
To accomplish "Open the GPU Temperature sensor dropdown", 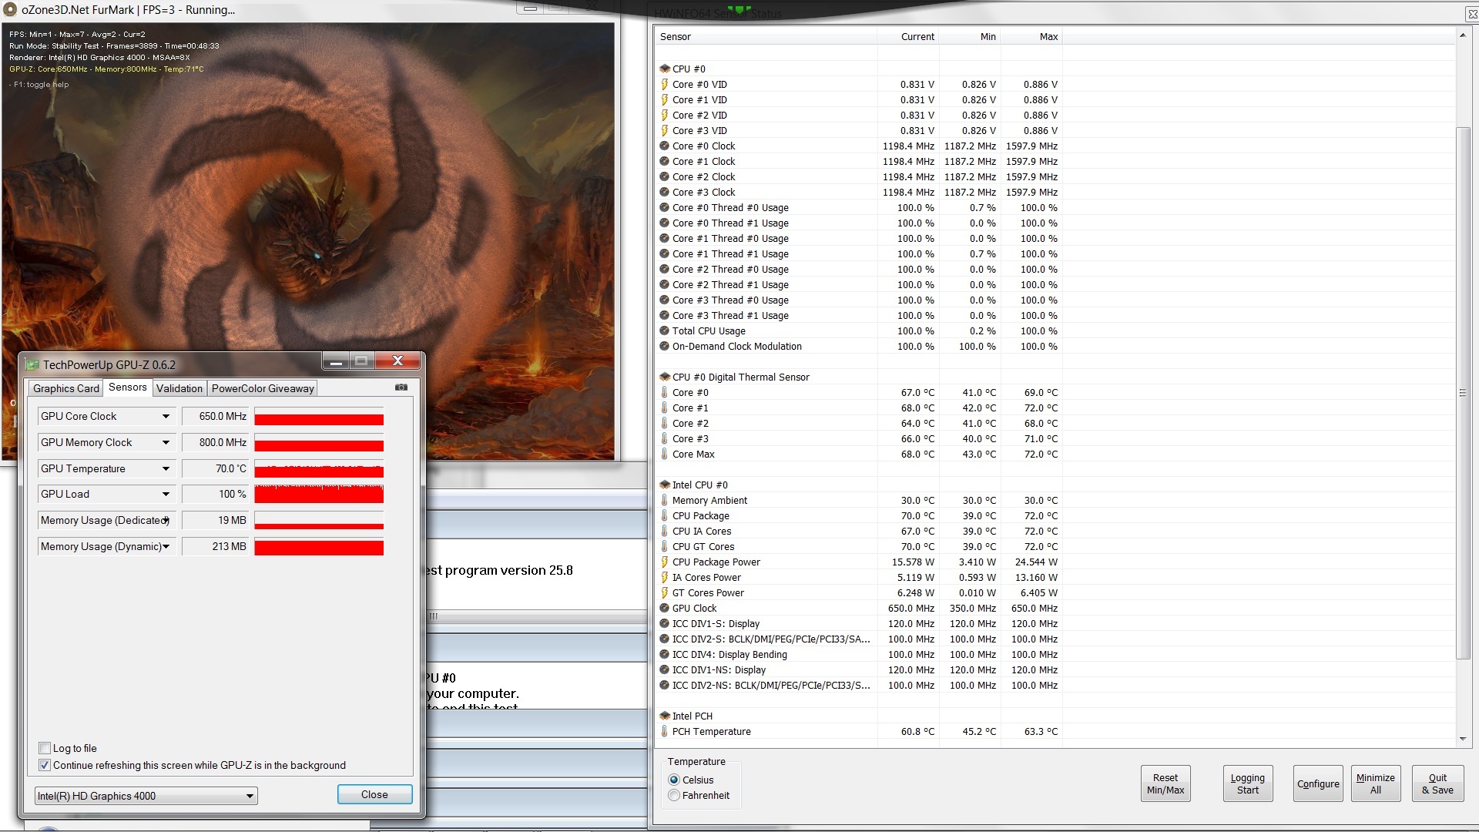I will (x=166, y=469).
